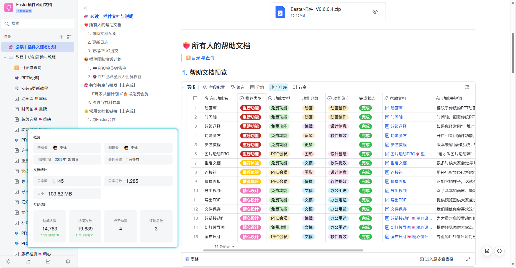516x268 pixels.
Task: Open BETA说明 page in sidebar
Action: 30,78
